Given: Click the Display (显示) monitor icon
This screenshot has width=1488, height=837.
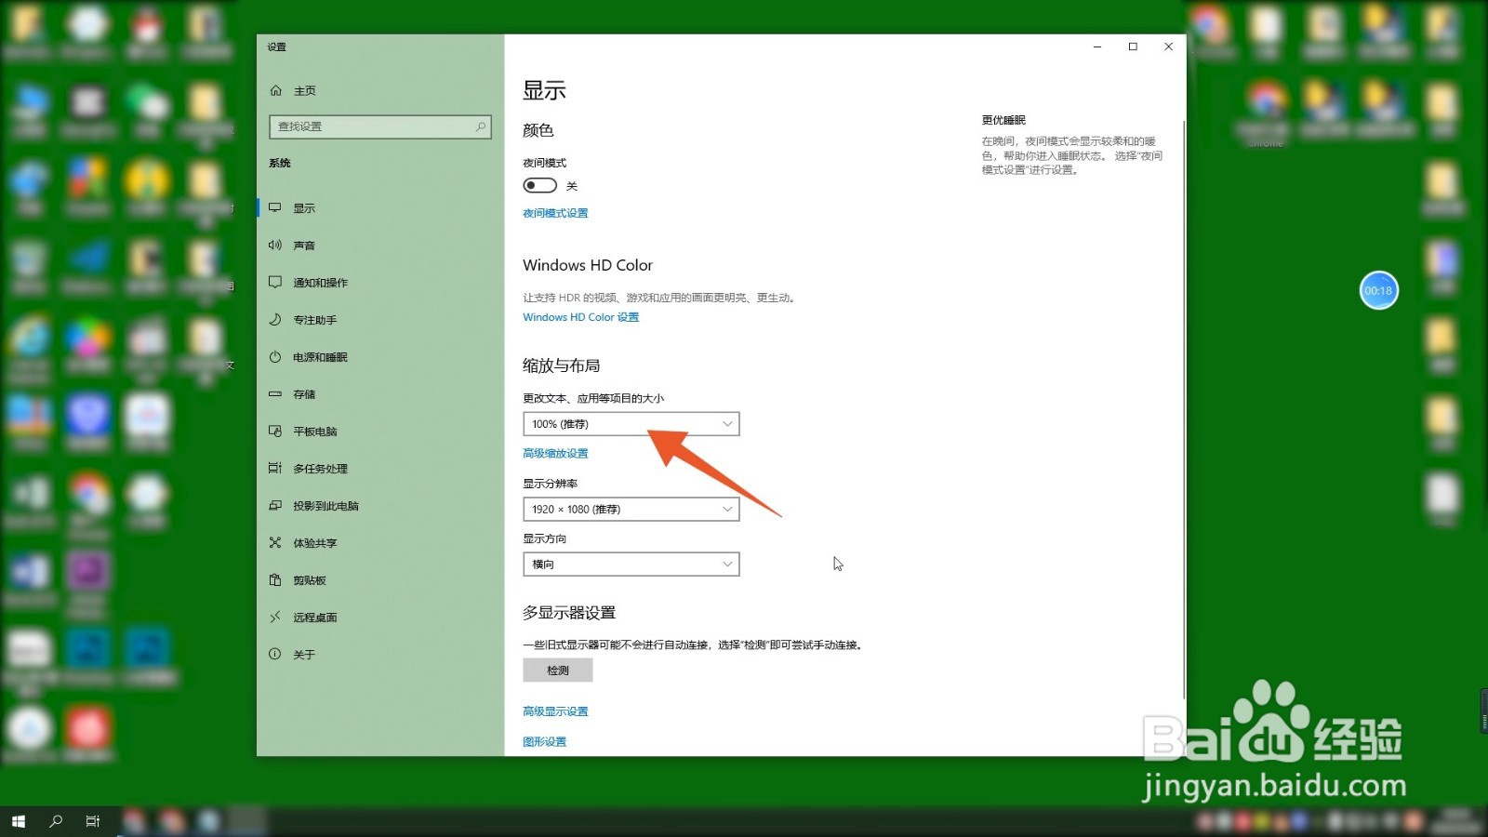Looking at the screenshot, I should coord(275,207).
